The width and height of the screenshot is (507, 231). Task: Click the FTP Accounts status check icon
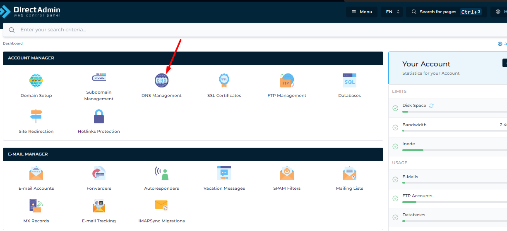click(395, 199)
